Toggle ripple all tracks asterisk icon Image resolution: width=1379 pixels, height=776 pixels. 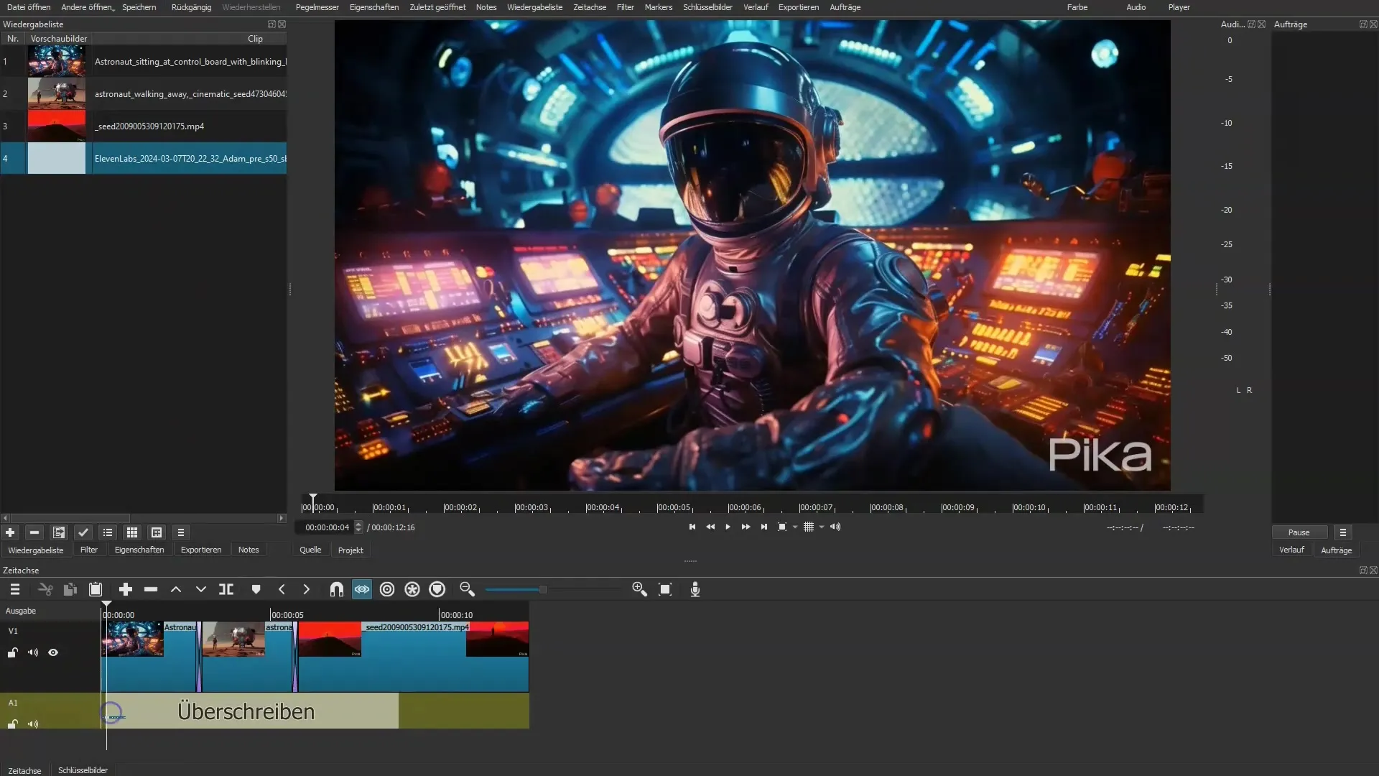click(x=412, y=589)
